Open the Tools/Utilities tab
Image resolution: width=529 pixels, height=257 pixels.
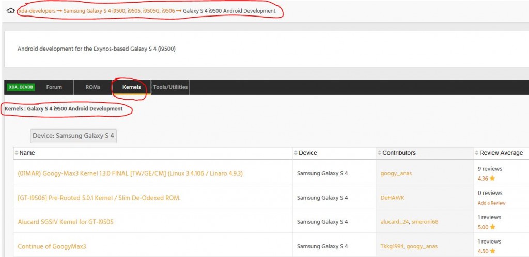170,87
